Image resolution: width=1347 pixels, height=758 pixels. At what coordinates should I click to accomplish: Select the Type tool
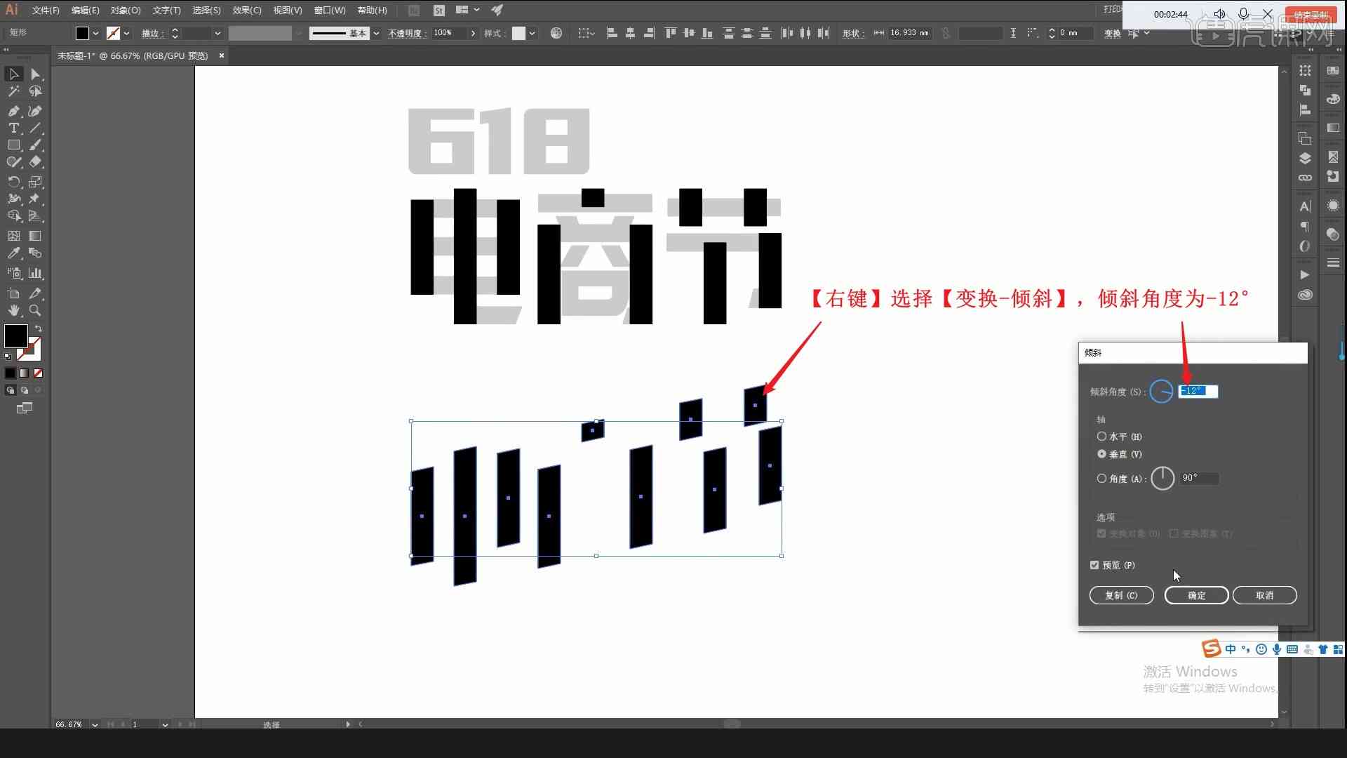tap(13, 128)
